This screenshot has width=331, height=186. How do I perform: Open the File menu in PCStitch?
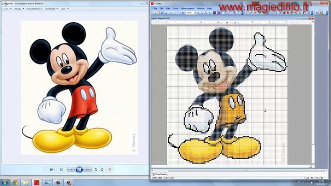coord(155,8)
